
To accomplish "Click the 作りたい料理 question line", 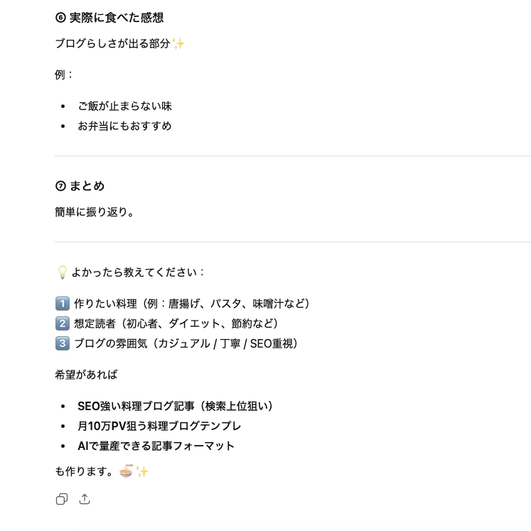I will pyautogui.click(x=192, y=304).
